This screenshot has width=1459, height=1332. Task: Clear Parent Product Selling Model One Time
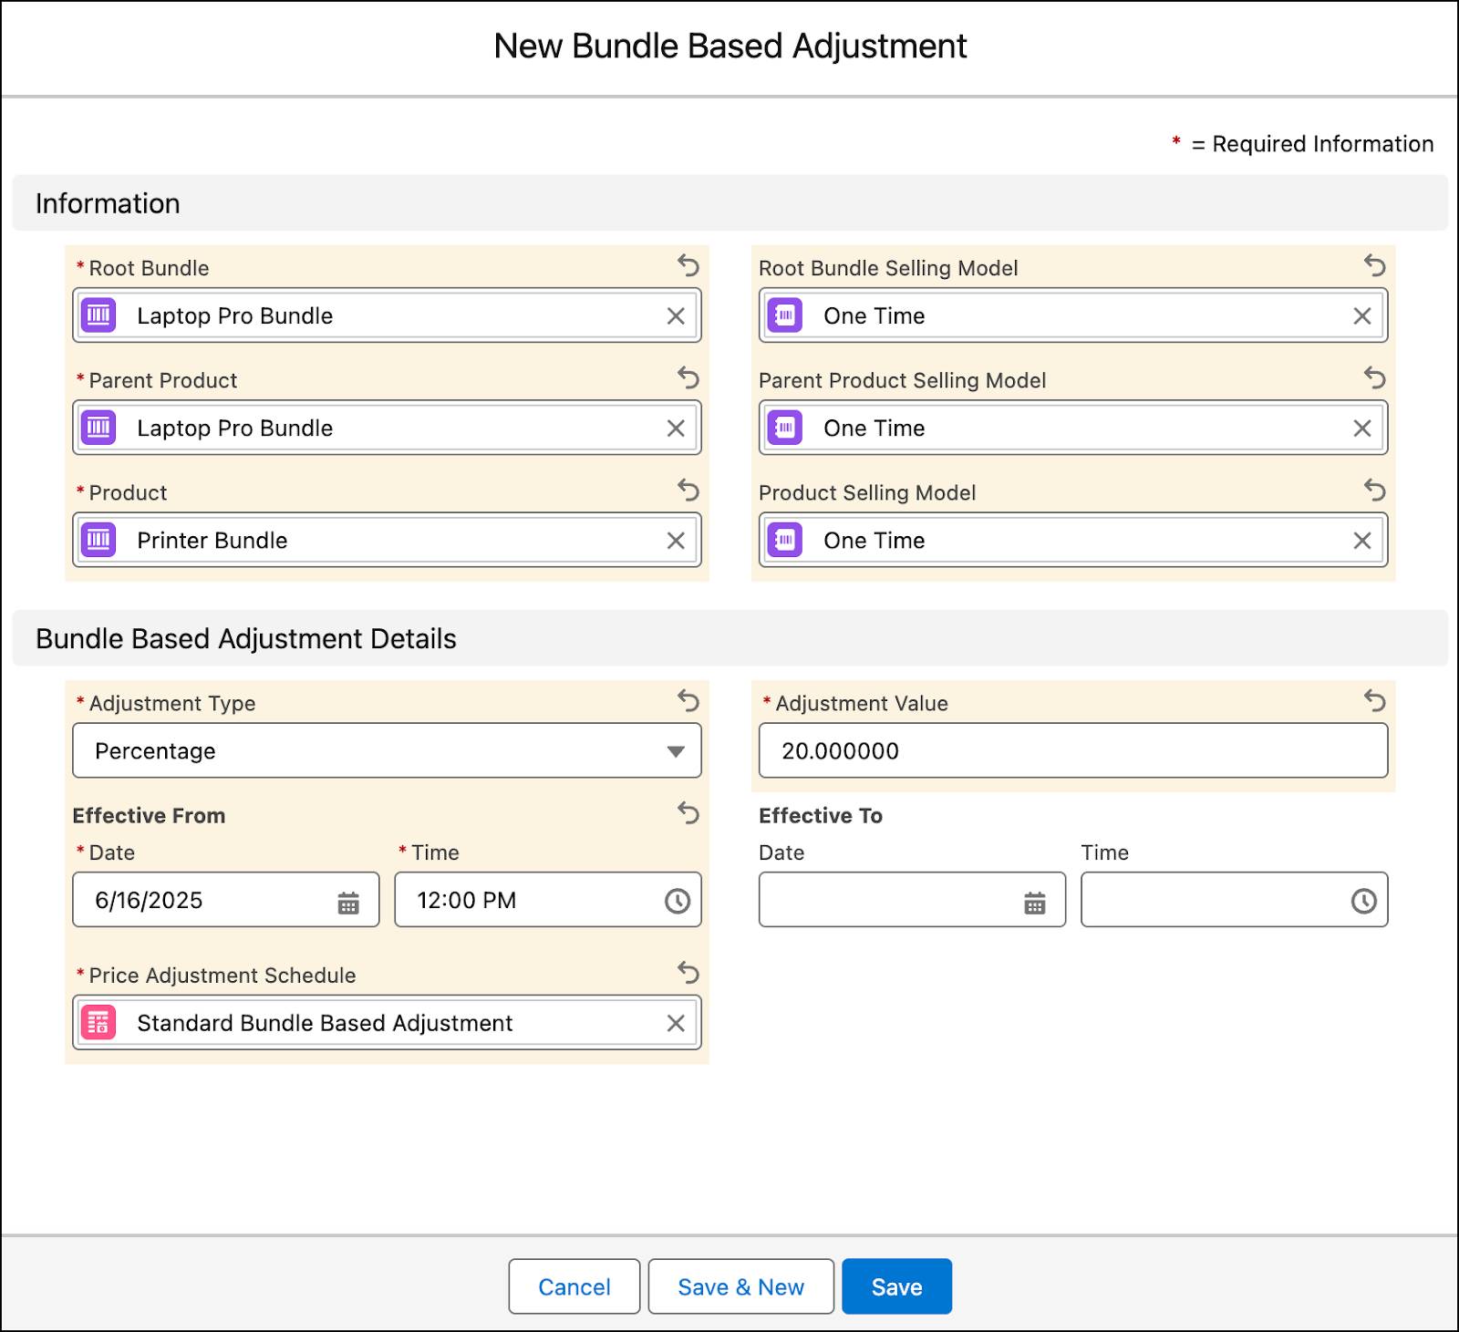1362,429
